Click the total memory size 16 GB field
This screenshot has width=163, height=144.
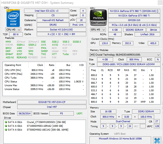coord(108,112)
